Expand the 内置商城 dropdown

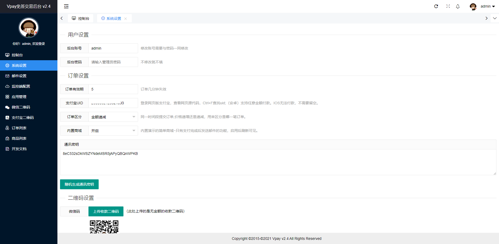[x=113, y=131]
